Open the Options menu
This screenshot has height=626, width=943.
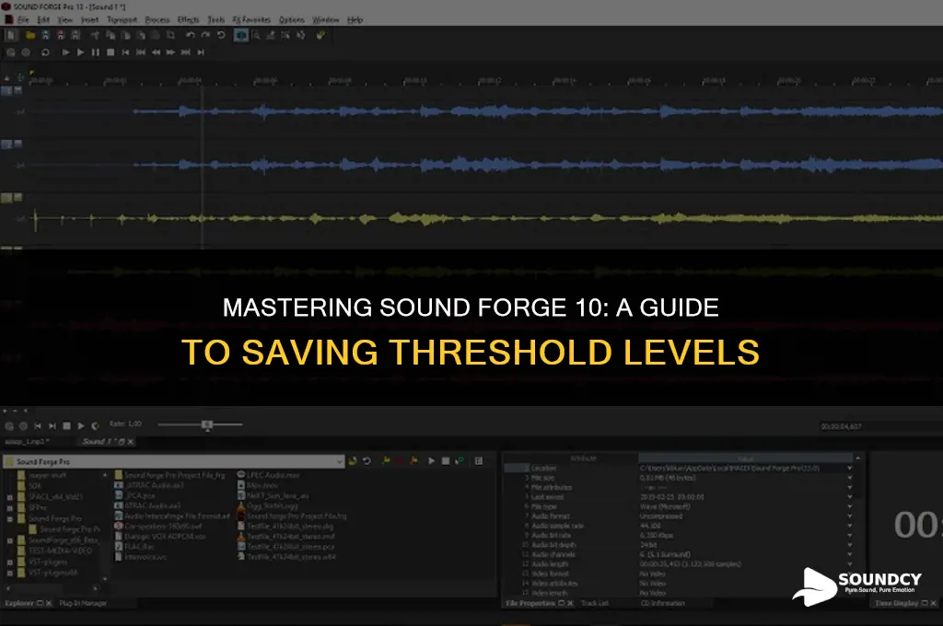pyautogui.click(x=292, y=20)
